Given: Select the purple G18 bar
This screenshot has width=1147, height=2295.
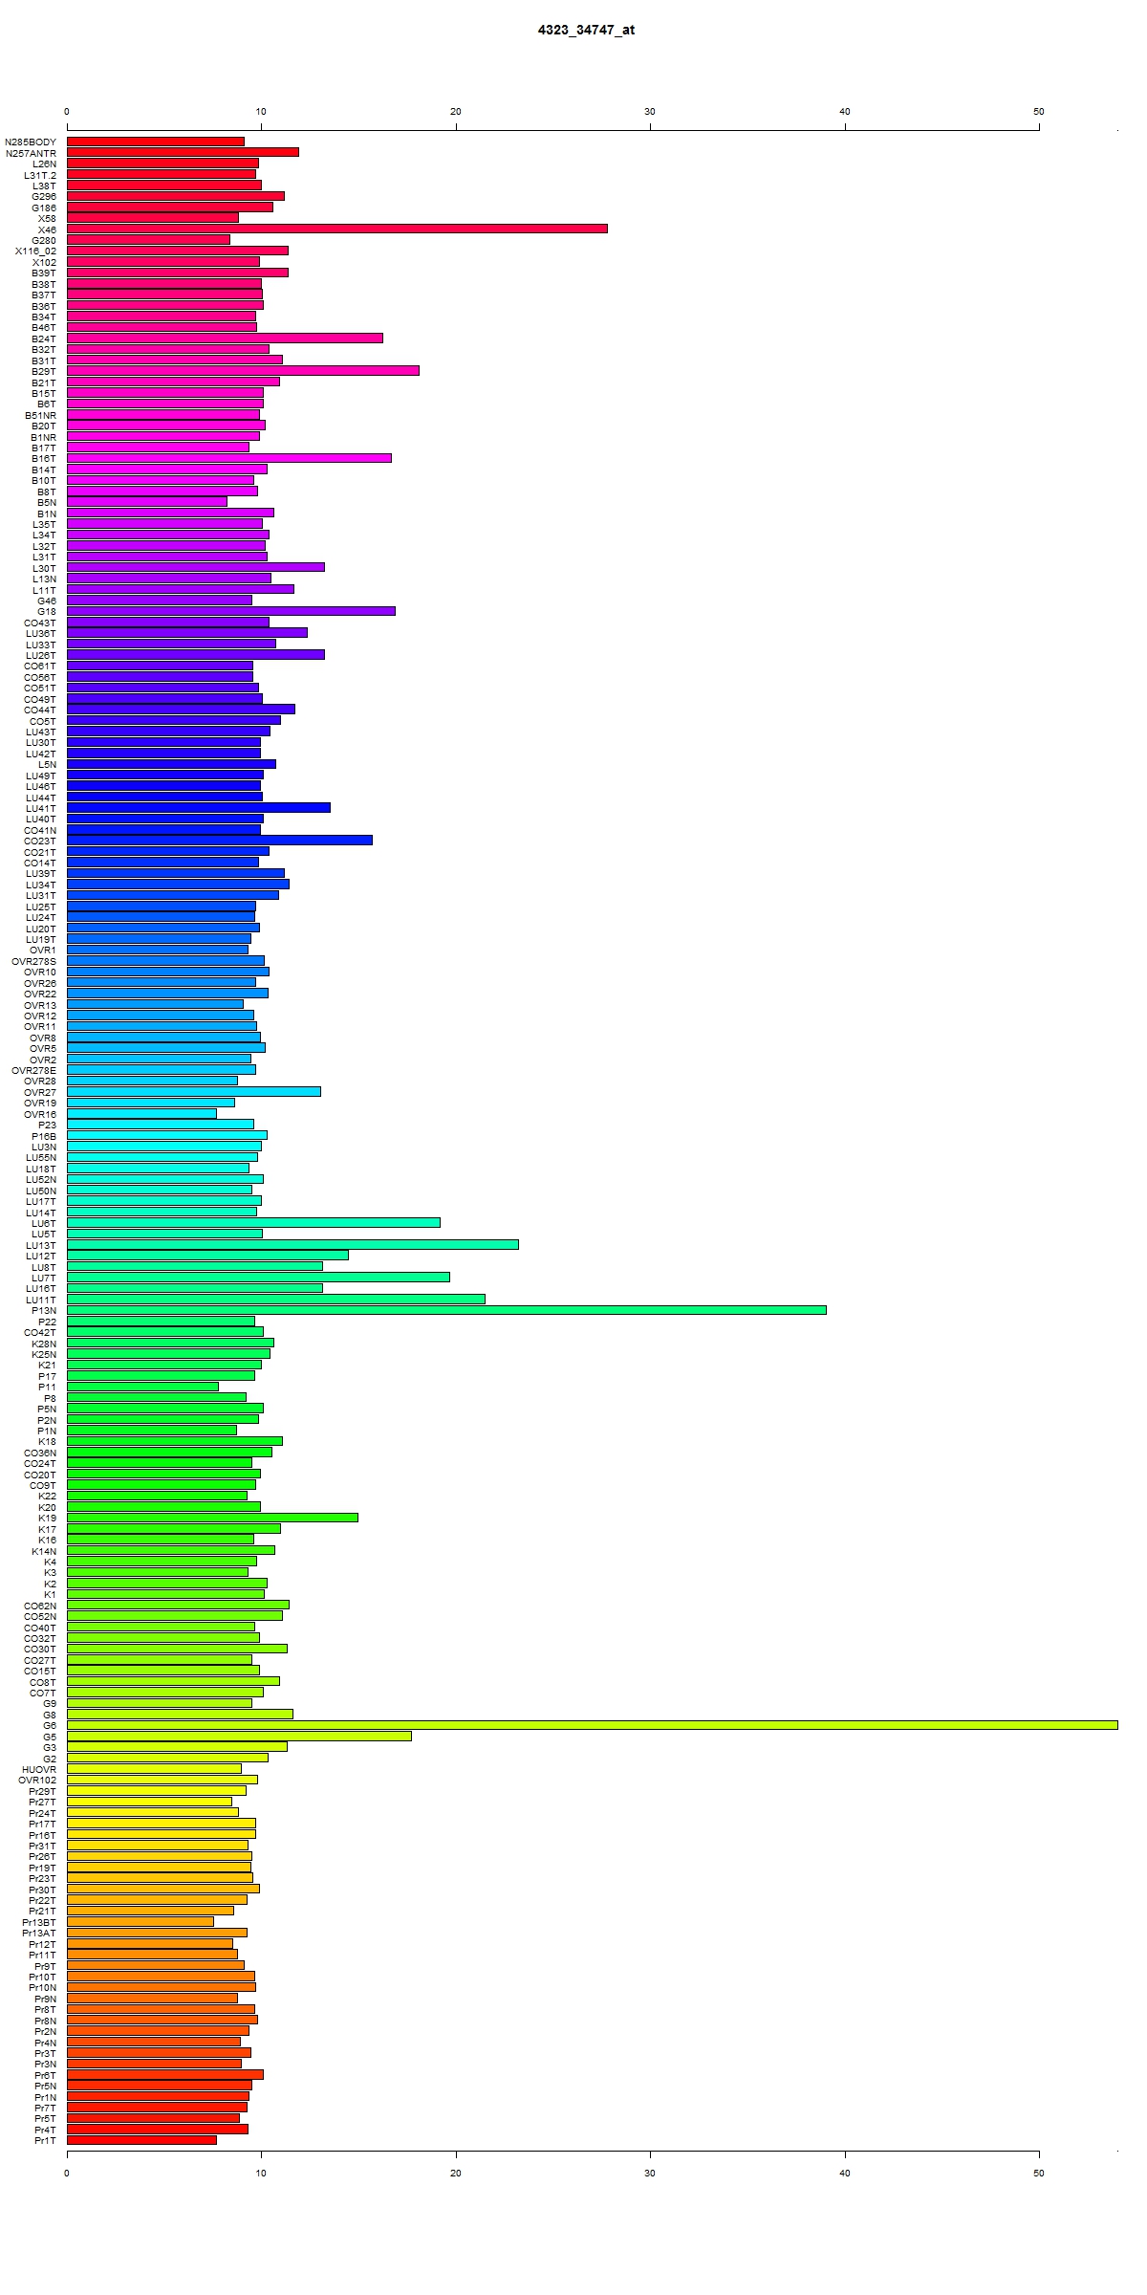Looking at the screenshot, I should [231, 611].
